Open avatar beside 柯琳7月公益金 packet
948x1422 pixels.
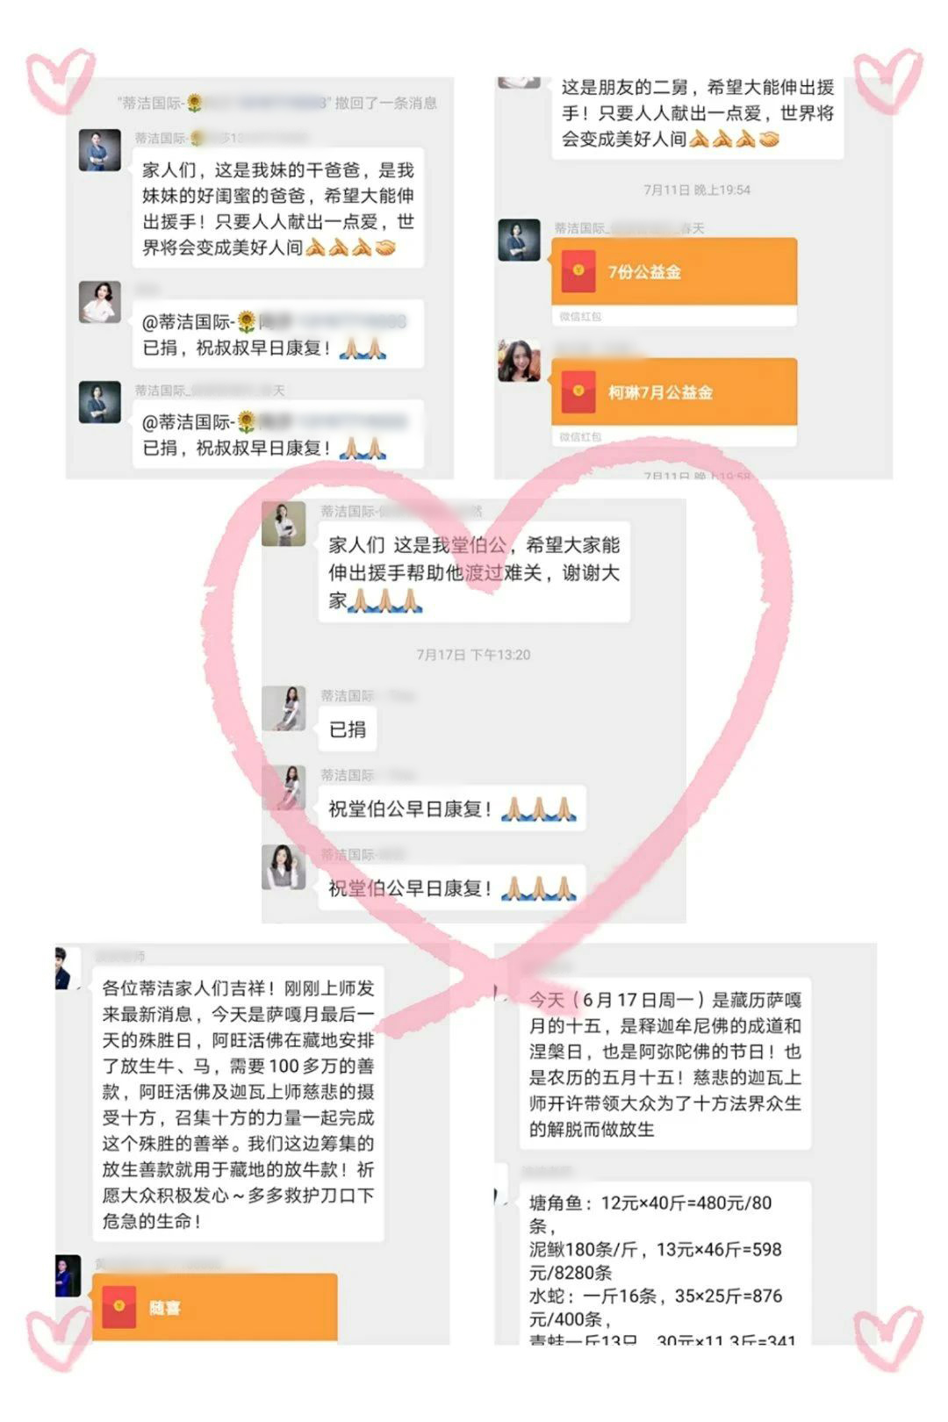pyautogui.click(x=520, y=361)
